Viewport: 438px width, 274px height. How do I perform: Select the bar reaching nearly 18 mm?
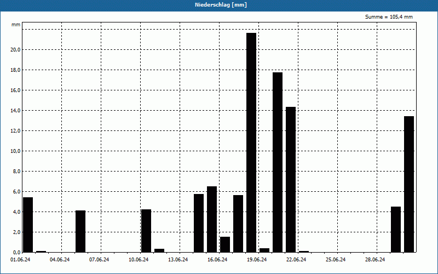[x=278, y=162]
